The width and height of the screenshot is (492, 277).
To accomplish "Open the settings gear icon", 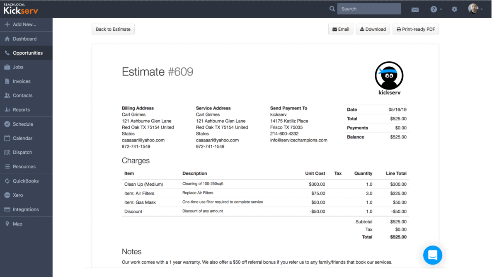I will click(x=454, y=9).
